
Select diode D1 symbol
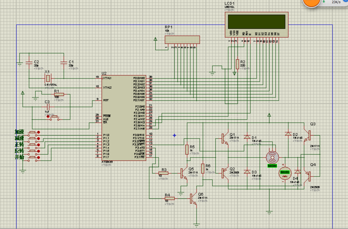(247, 137)
